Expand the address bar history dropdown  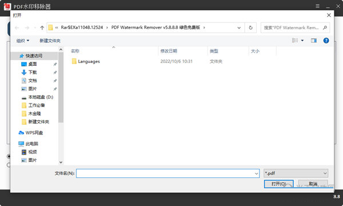tap(239, 28)
